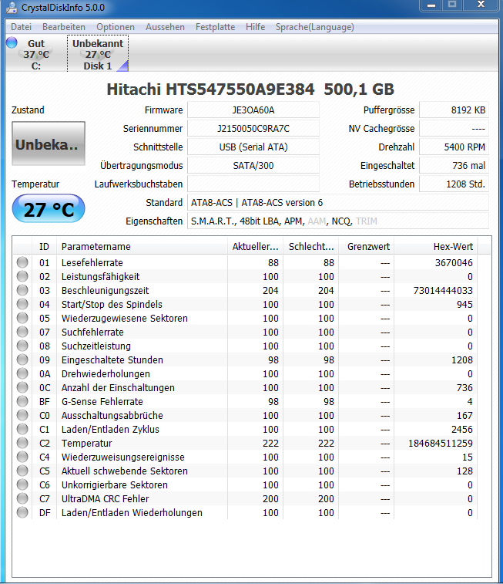Open the Bearbeiten menu
Viewport: 503px width, 584px height.
(x=64, y=27)
